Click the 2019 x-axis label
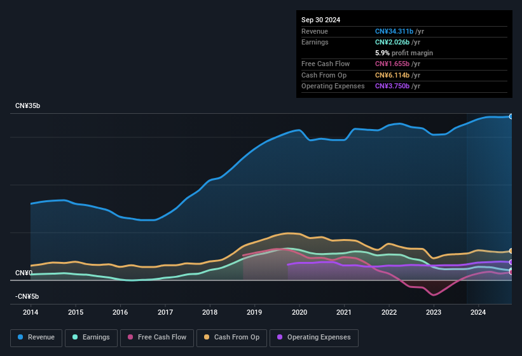The width and height of the screenshot is (522, 356). pos(254,312)
